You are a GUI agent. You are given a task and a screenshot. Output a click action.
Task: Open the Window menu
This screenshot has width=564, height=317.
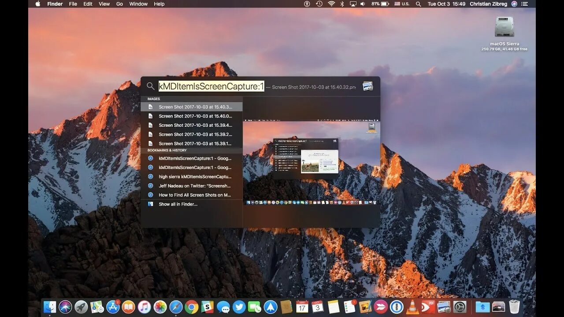pos(138,4)
